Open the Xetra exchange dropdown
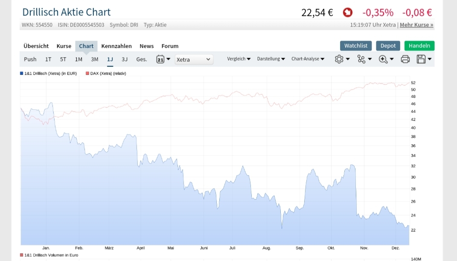457x261 pixels. click(194, 59)
